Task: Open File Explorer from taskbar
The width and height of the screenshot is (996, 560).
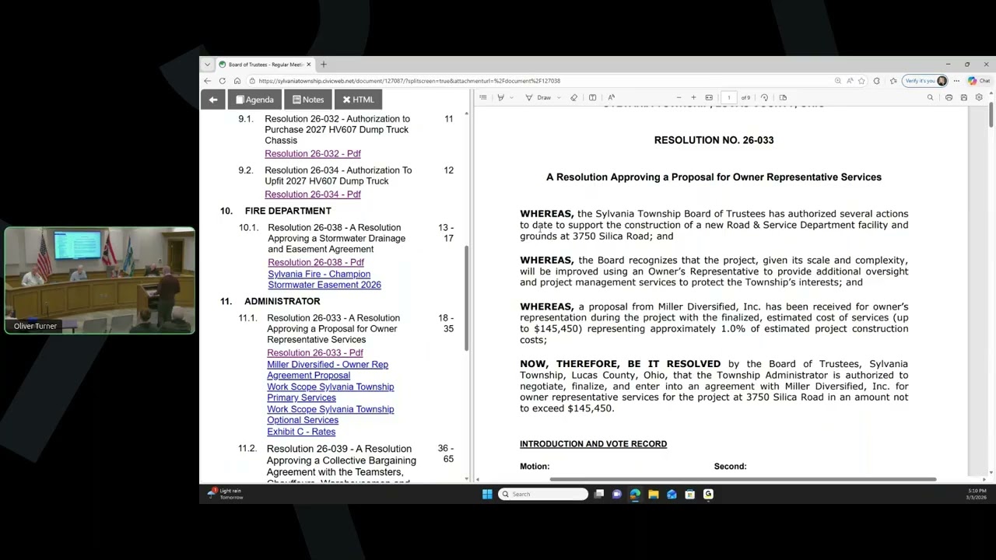Action: 654,494
